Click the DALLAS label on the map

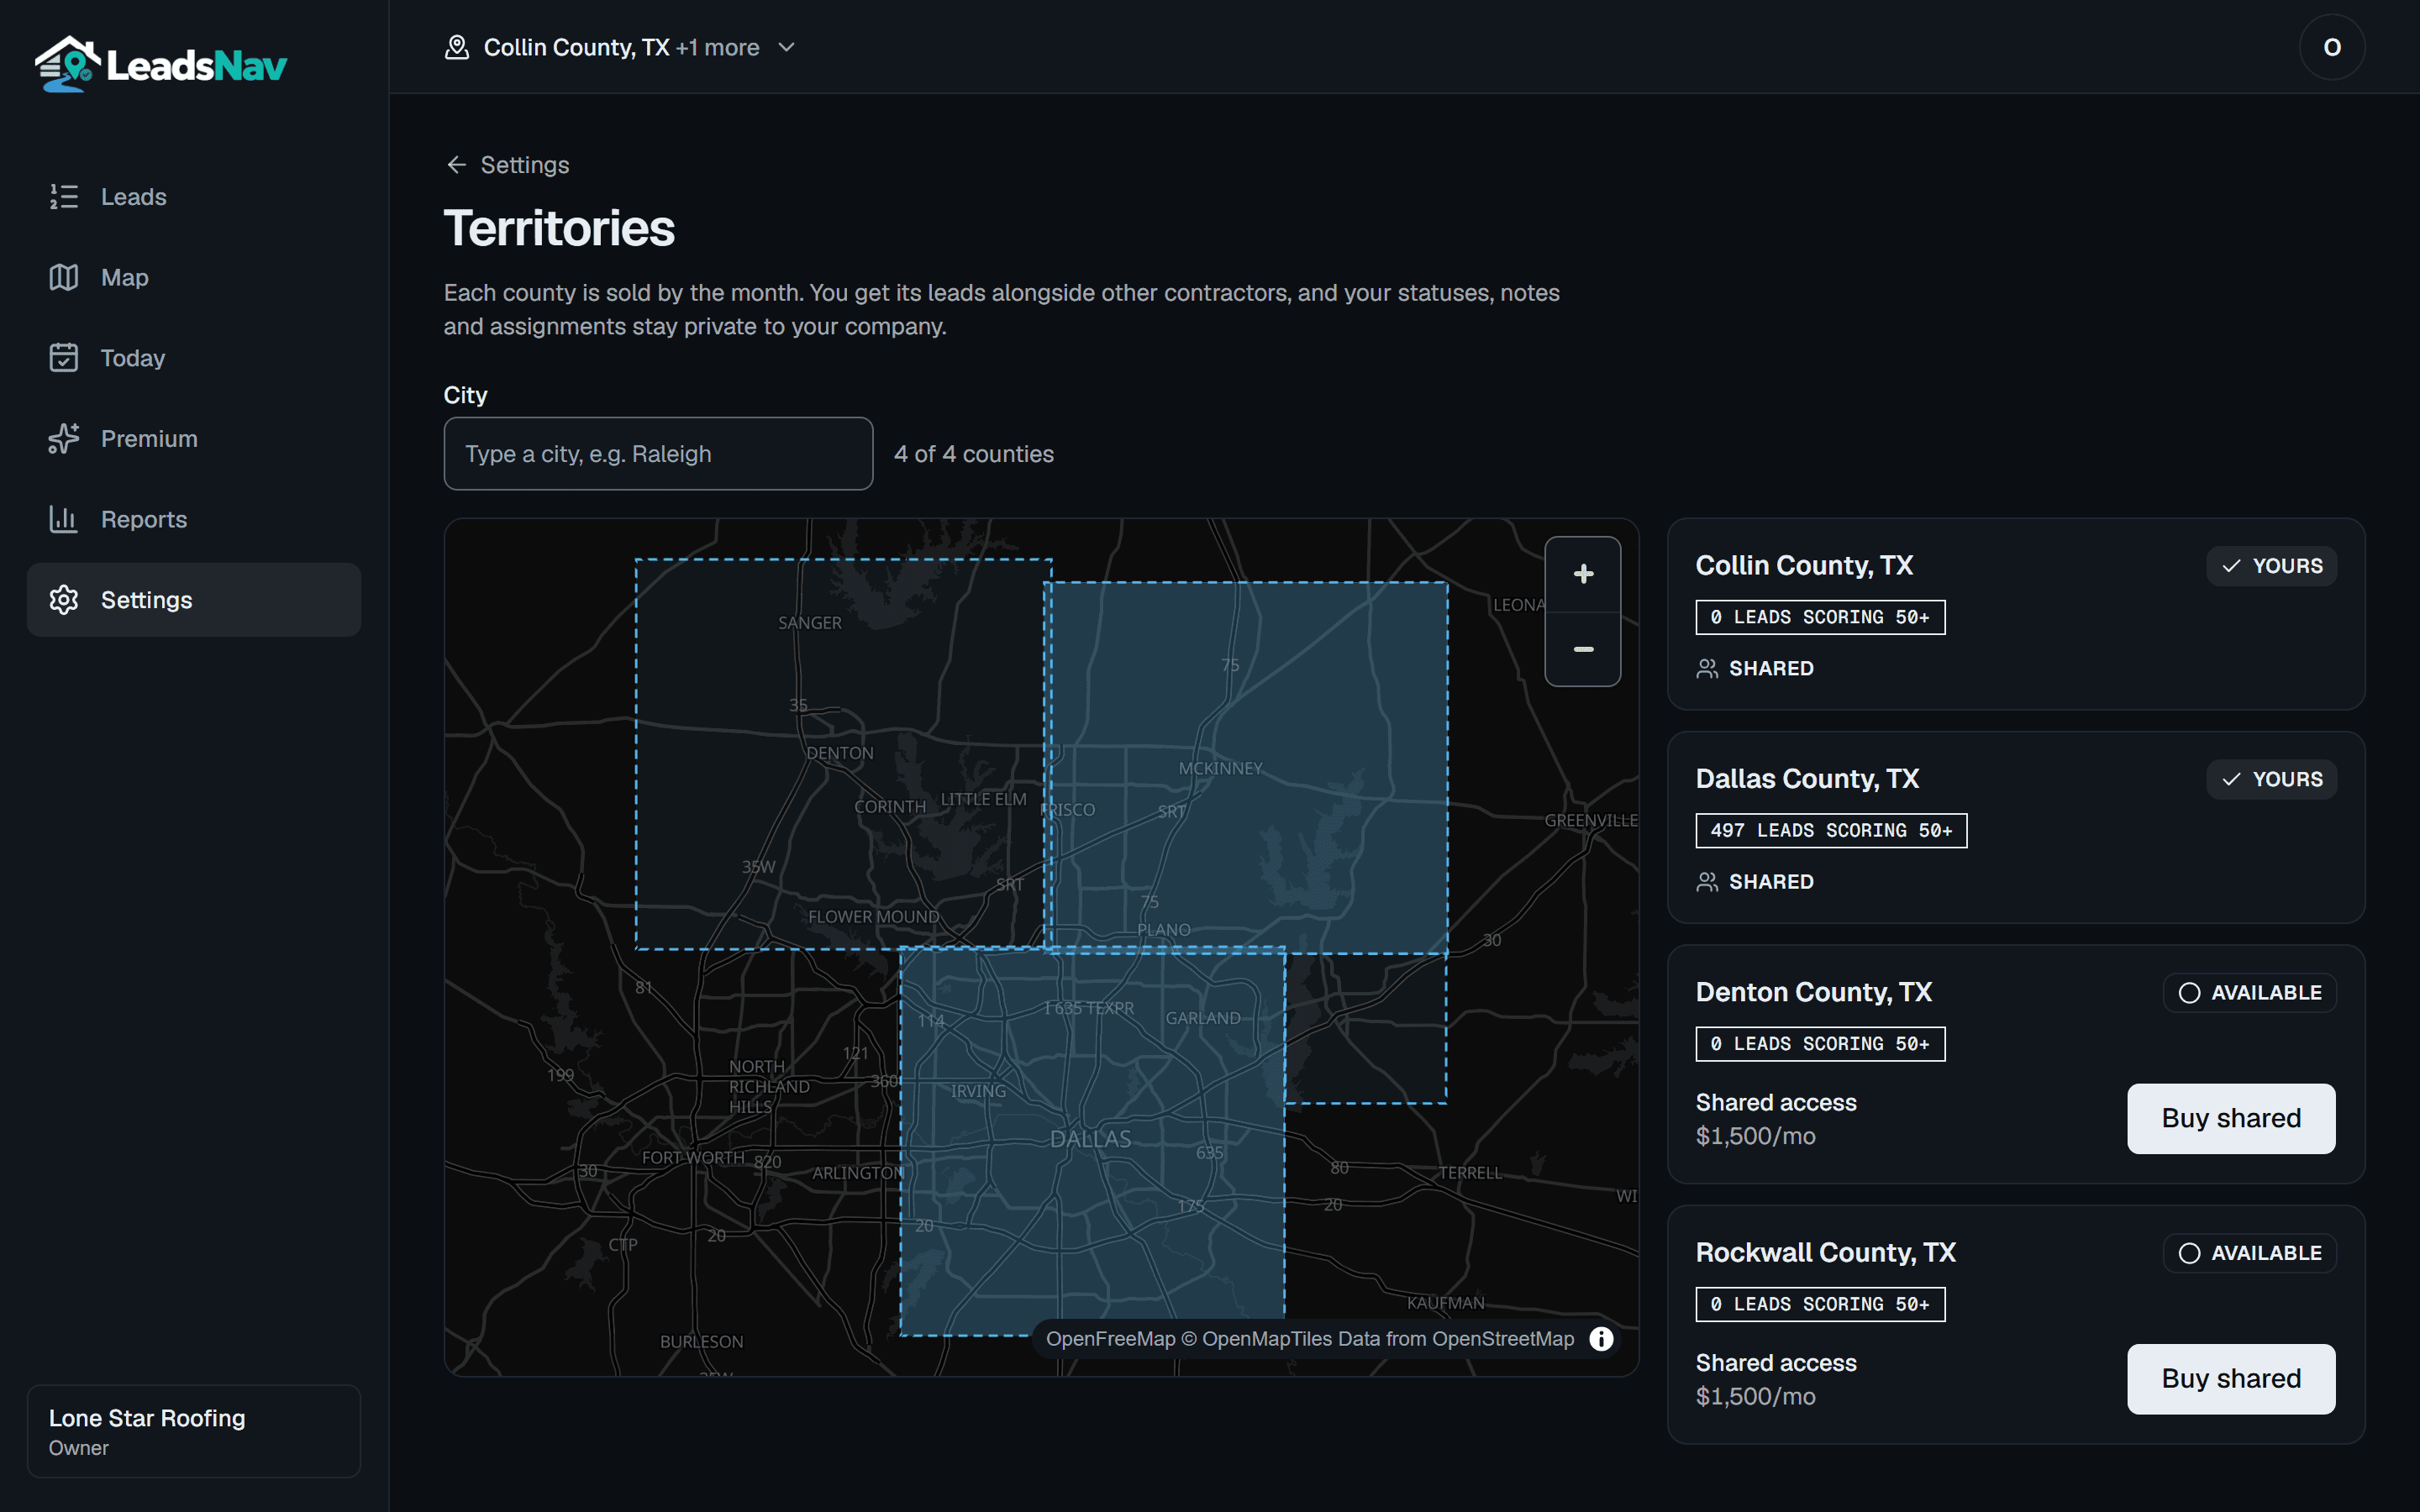coord(1090,1139)
